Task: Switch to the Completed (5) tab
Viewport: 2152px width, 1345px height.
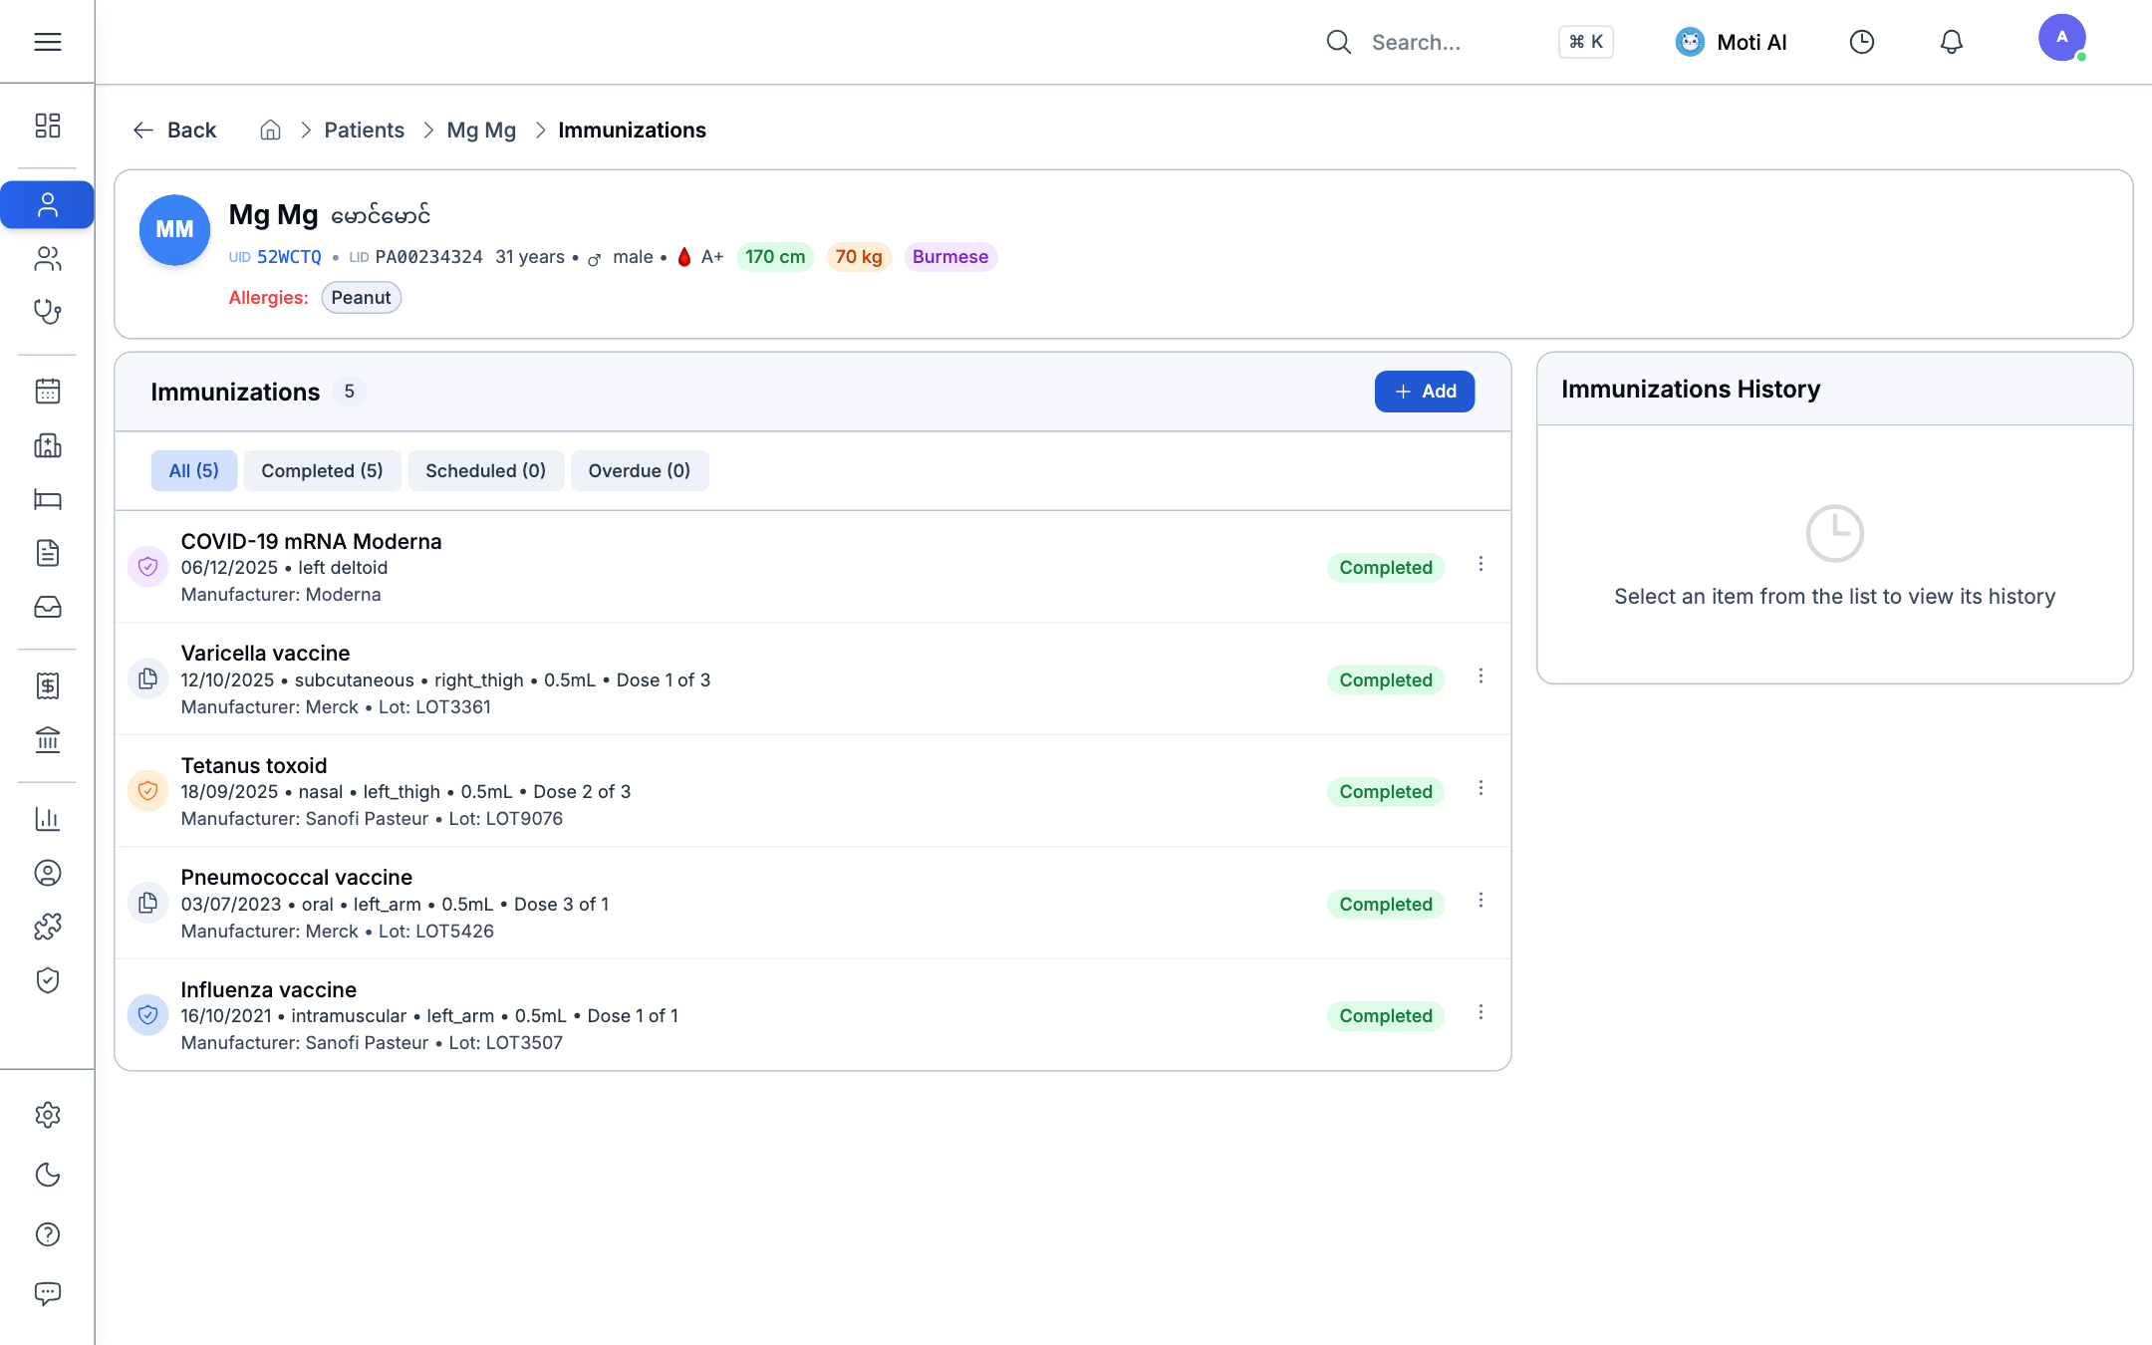Action: [322, 471]
